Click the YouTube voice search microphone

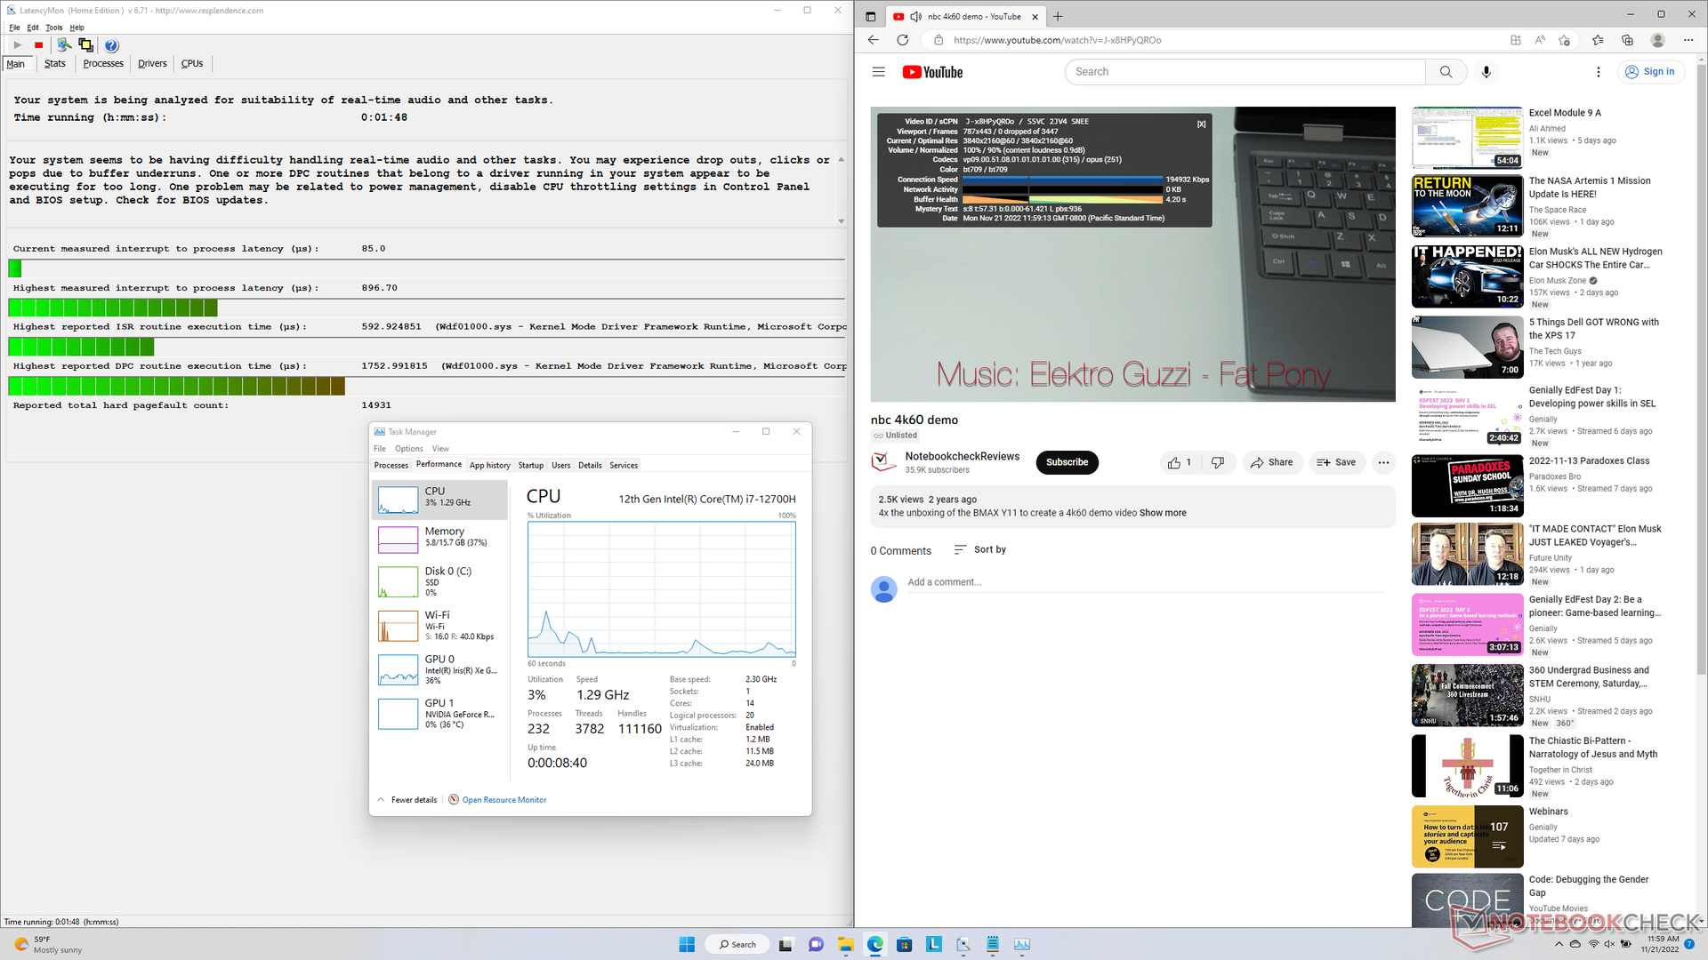1486,72
